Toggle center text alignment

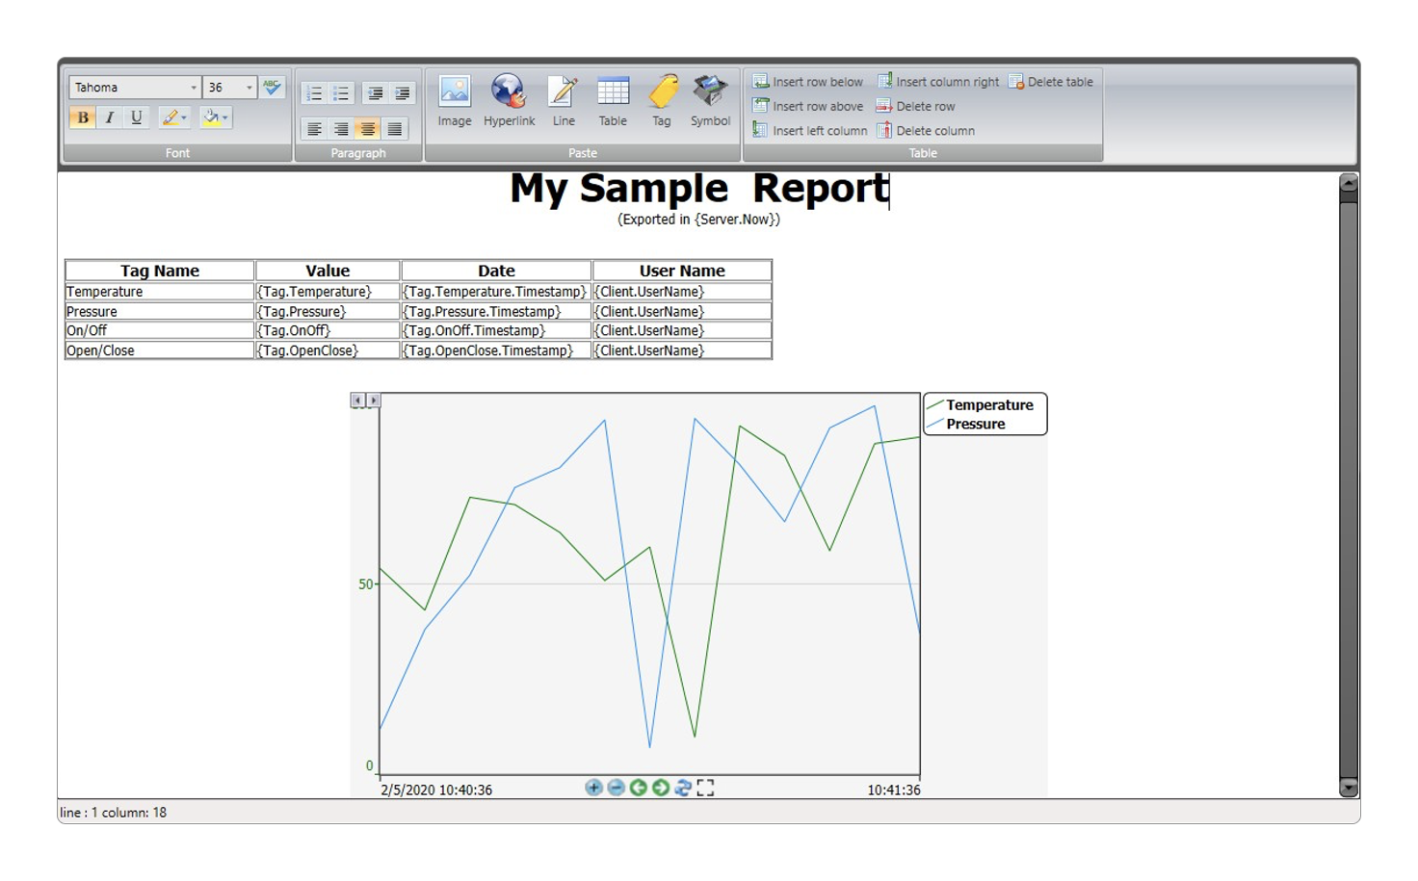(367, 129)
